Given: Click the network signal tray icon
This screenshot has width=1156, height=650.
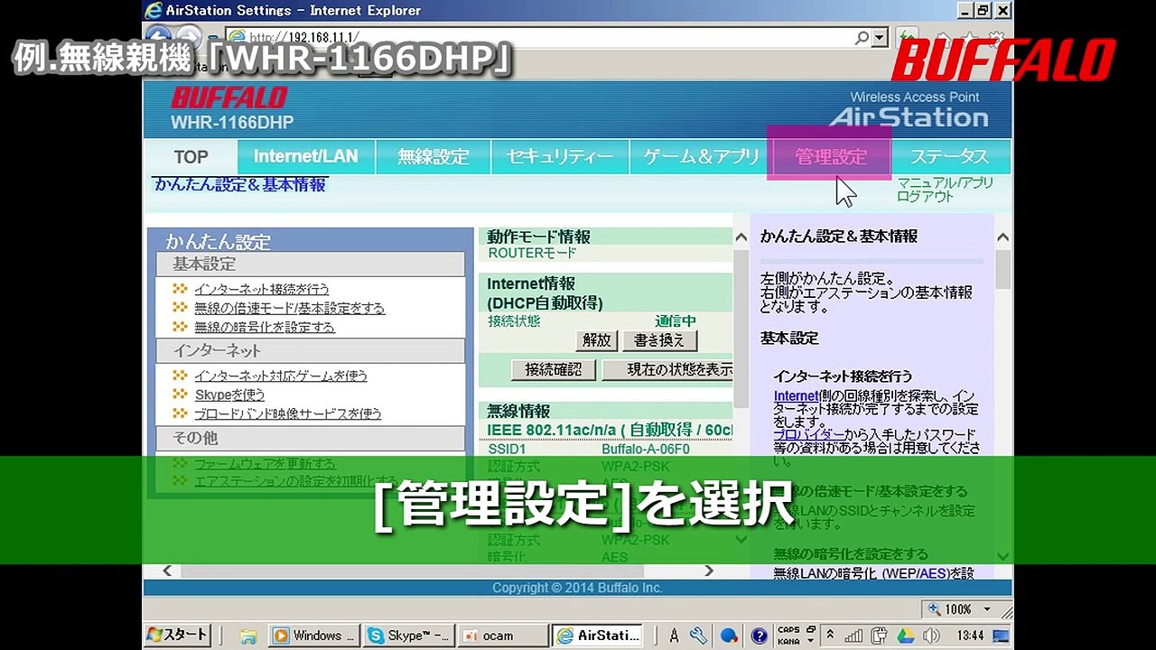Looking at the screenshot, I should point(854,636).
